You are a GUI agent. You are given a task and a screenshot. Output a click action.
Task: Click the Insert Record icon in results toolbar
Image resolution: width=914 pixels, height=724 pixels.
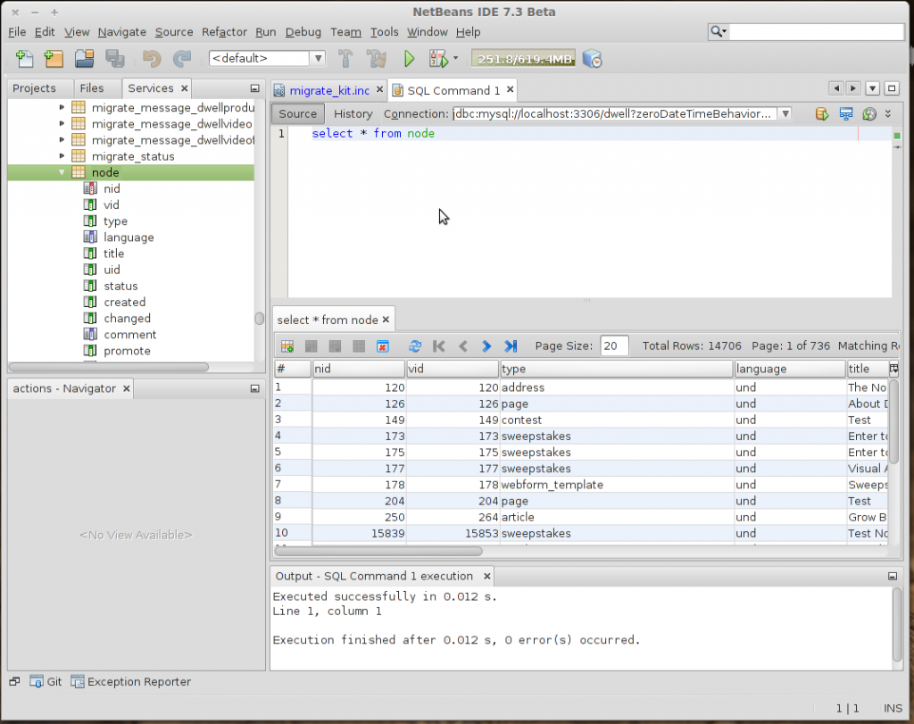(x=287, y=346)
